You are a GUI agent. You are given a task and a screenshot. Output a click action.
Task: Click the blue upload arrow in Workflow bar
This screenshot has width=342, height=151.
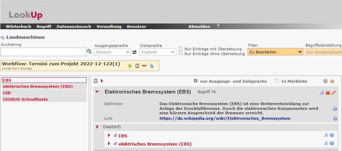point(151,66)
